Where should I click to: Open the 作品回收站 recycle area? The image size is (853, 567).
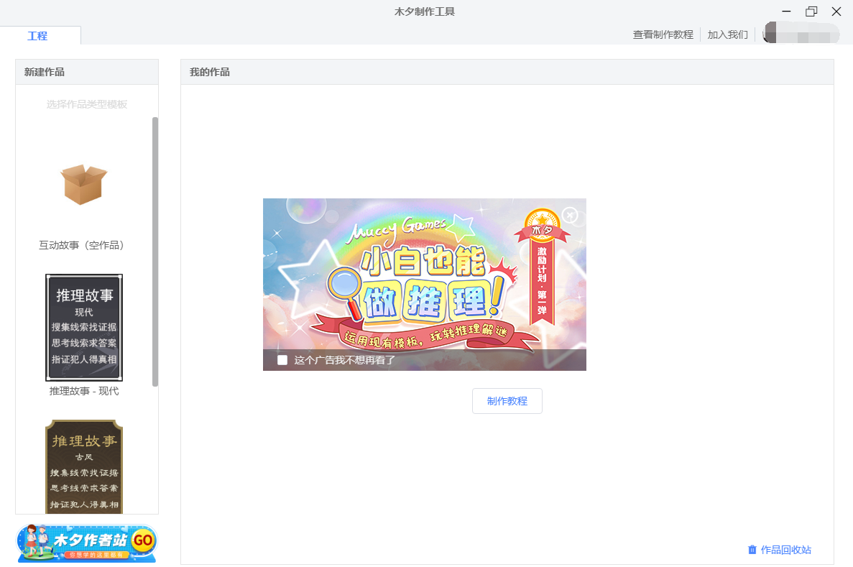pos(784,550)
